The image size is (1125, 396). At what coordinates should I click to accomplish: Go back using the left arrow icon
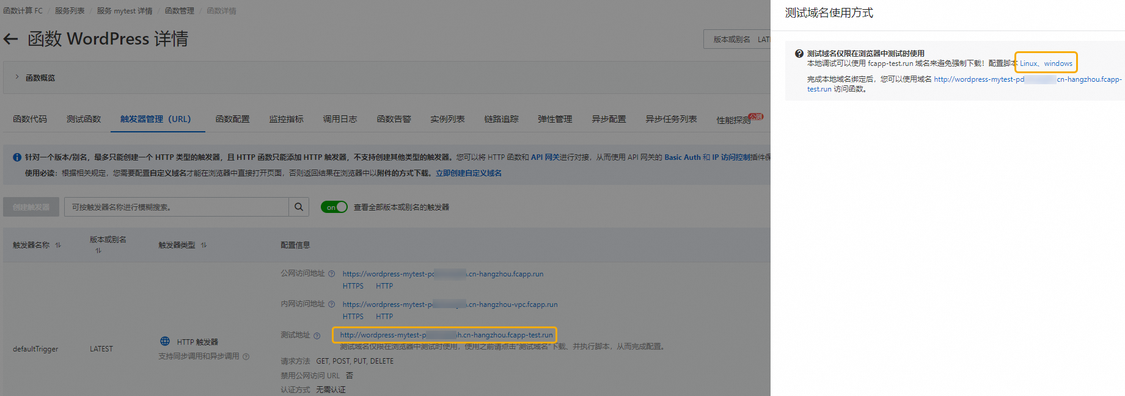pos(10,39)
